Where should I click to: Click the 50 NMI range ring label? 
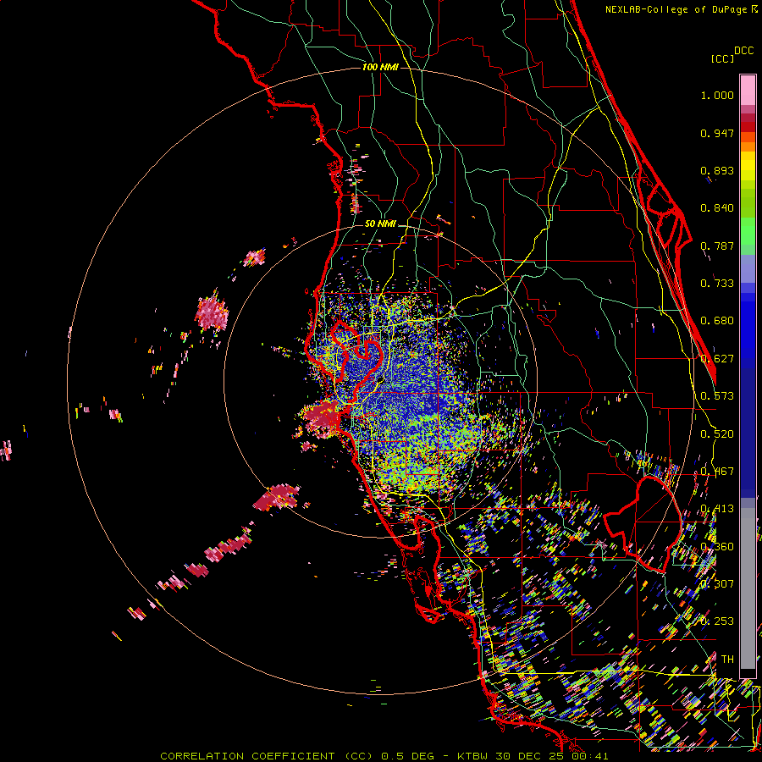(x=380, y=224)
